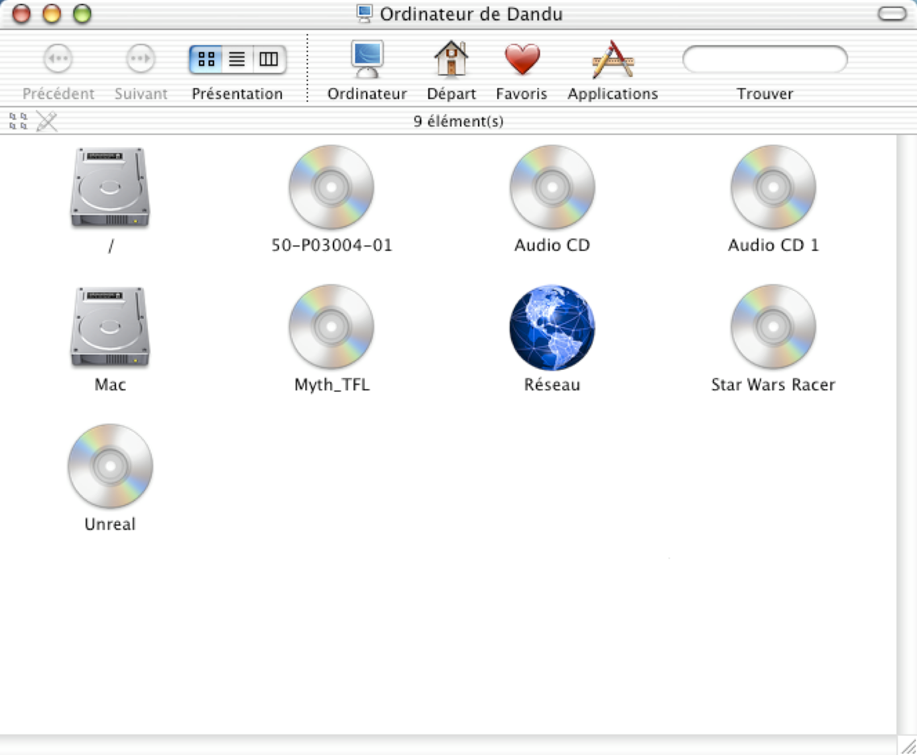The height and width of the screenshot is (755, 917).
Task: Click the "Audio CD 1" label
Action: coord(773,245)
